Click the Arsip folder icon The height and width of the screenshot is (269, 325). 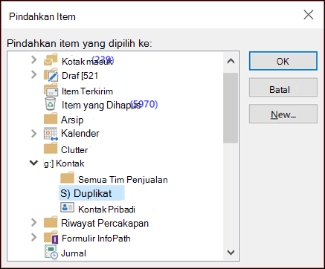pyautogui.click(x=51, y=119)
